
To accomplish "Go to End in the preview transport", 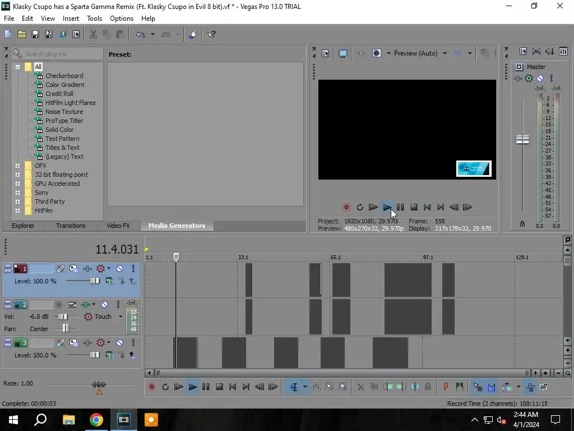I will (441, 207).
